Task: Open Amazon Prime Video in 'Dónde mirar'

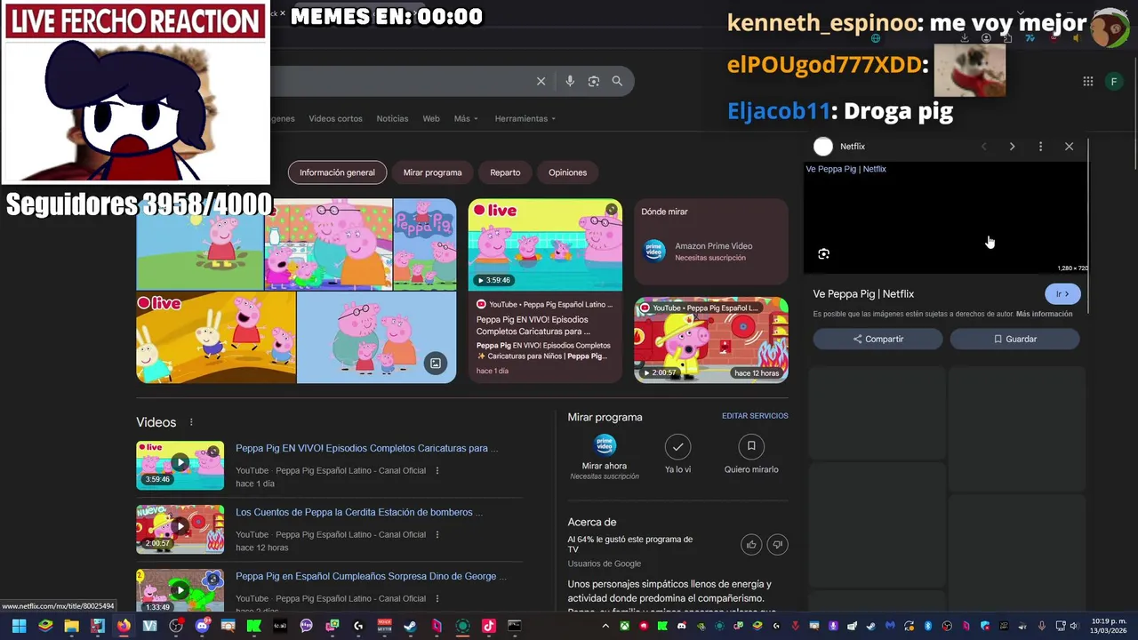Action: 710,252
